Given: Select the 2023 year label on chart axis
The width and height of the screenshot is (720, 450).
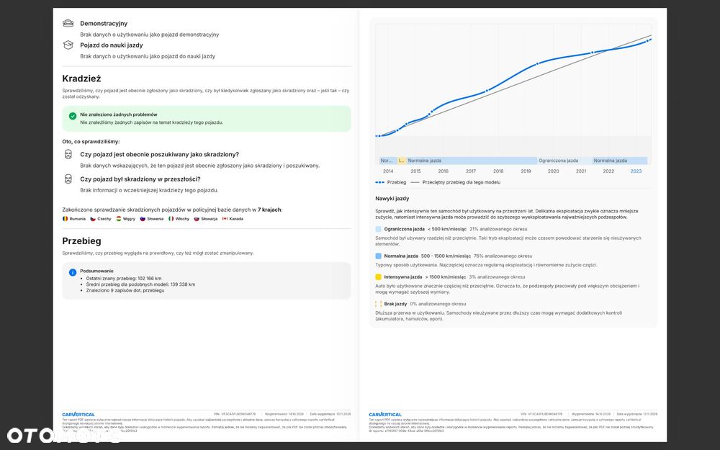Looking at the screenshot, I should [x=636, y=171].
